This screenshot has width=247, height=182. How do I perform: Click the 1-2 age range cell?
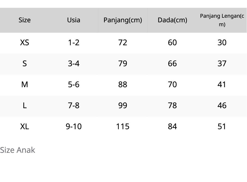(x=74, y=43)
